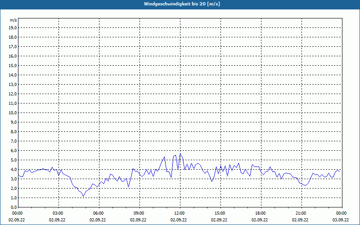Click the 16,0 y-axis label

pos(13,56)
